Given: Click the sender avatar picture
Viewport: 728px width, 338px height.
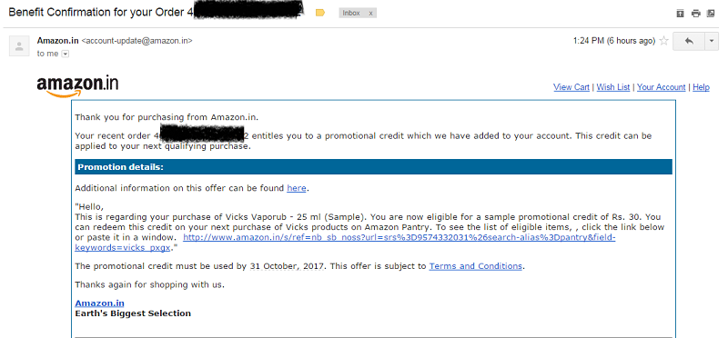Looking at the screenshot, I should click(x=19, y=46).
